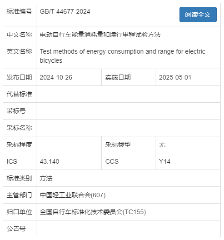Click the 公告号 row label
The image size is (224, 240).
click(16, 229)
